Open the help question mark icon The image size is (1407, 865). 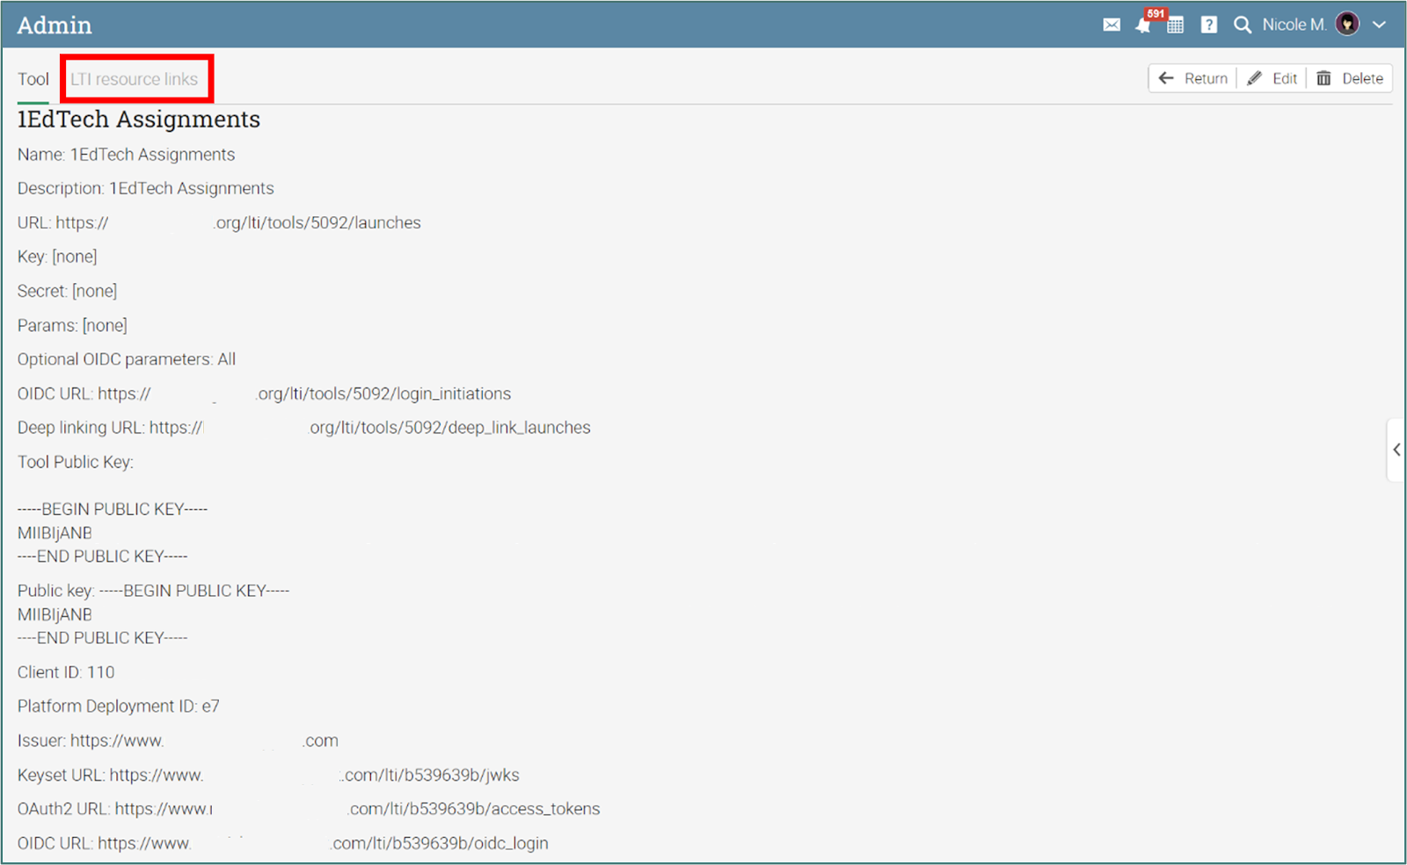pos(1209,25)
